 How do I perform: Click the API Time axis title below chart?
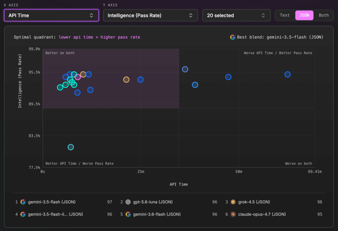(179, 184)
